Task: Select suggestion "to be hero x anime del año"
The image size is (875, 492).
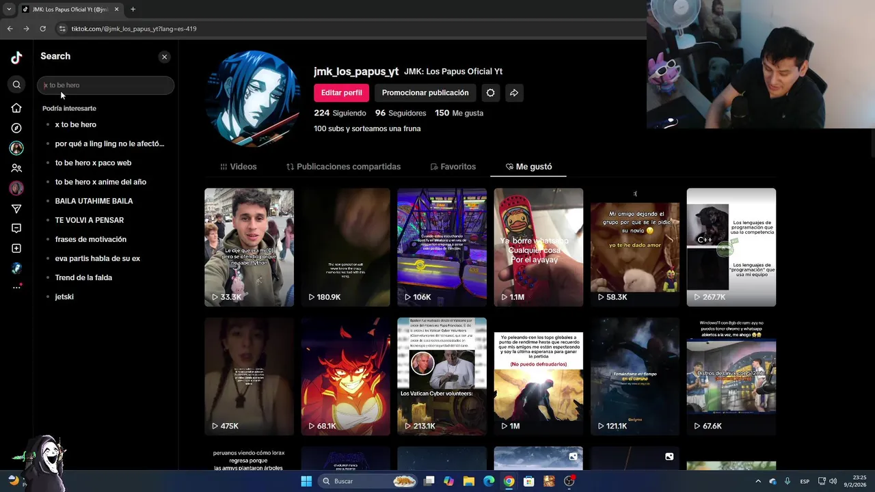Action: pyautogui.click(x=100, y=182)
